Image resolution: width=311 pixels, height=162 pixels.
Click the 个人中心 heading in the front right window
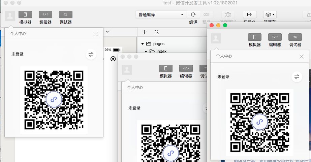(224, 56)
